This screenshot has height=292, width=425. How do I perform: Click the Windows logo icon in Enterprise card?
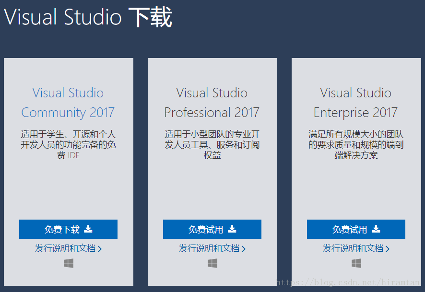pyautogui.click(x=356, y=263)
